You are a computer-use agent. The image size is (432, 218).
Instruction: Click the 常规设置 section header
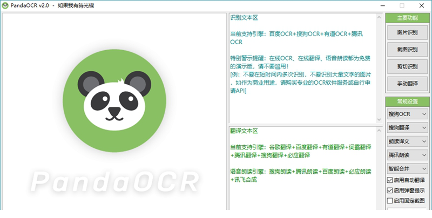[407, 101]
